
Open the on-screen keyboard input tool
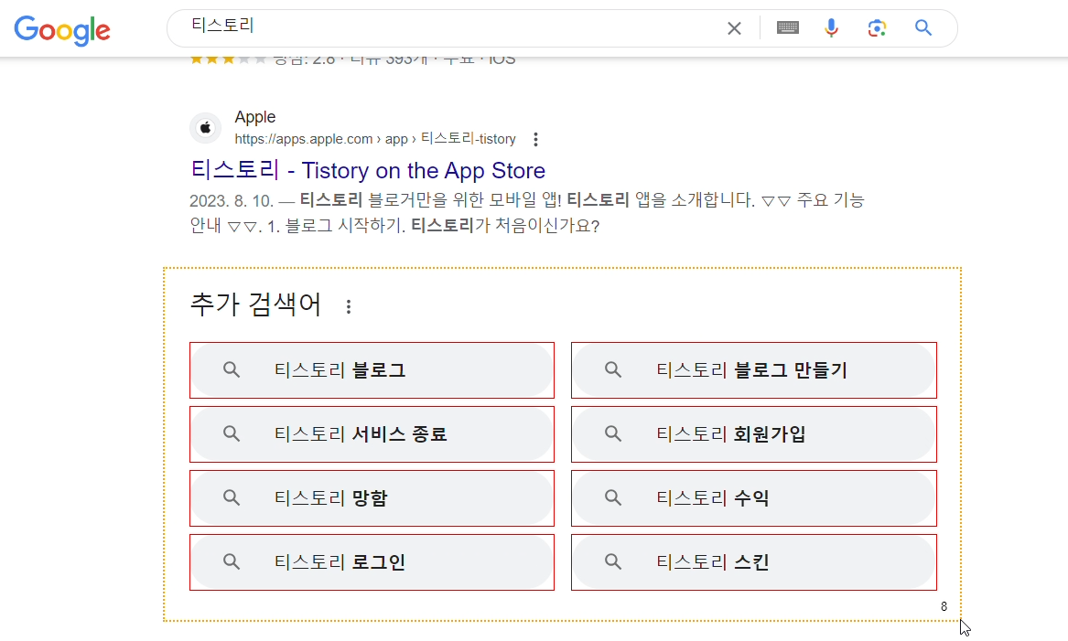click(x=787, y=28)
